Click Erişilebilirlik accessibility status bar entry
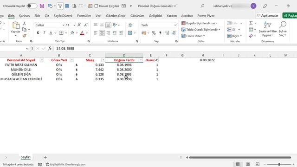The image size is (297, 167). coord(66,164)
